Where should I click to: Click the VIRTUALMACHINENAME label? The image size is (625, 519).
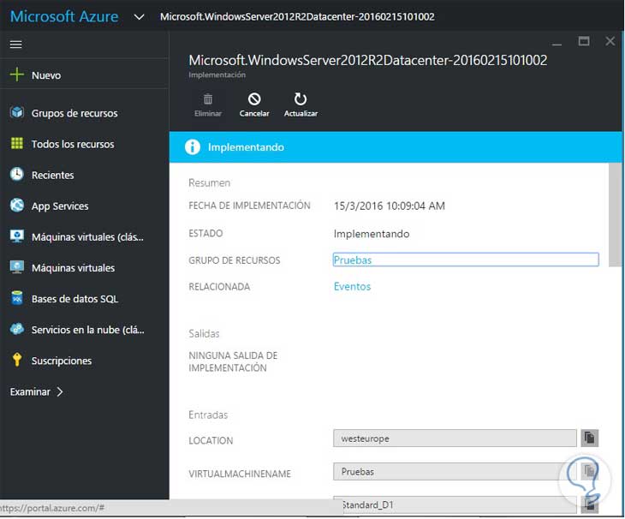tap(240, 474)
